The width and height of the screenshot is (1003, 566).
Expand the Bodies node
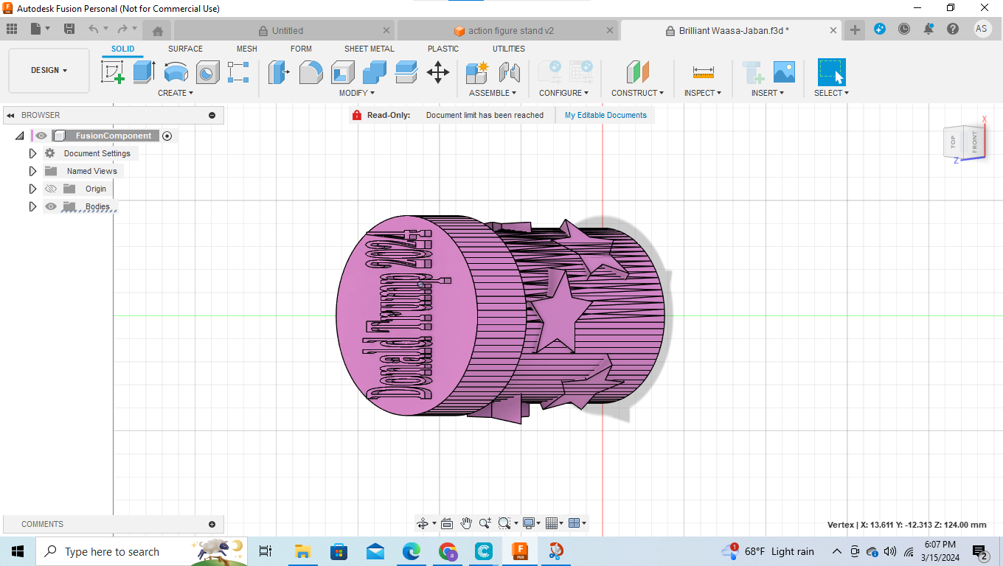coord(32,206)
